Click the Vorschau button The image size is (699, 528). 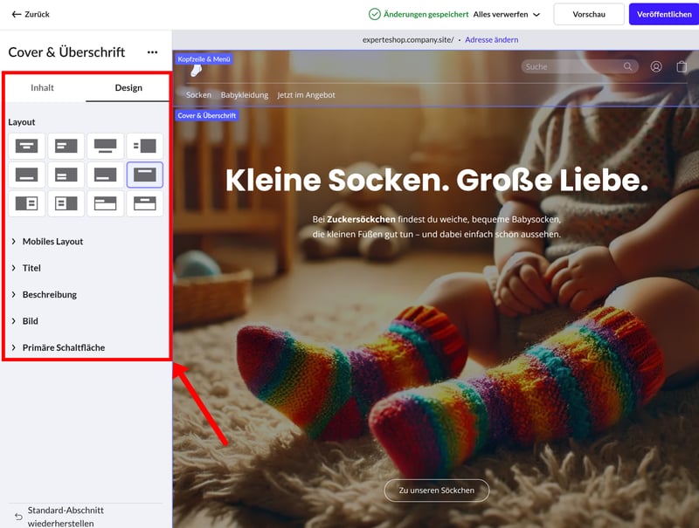point(589,14)
